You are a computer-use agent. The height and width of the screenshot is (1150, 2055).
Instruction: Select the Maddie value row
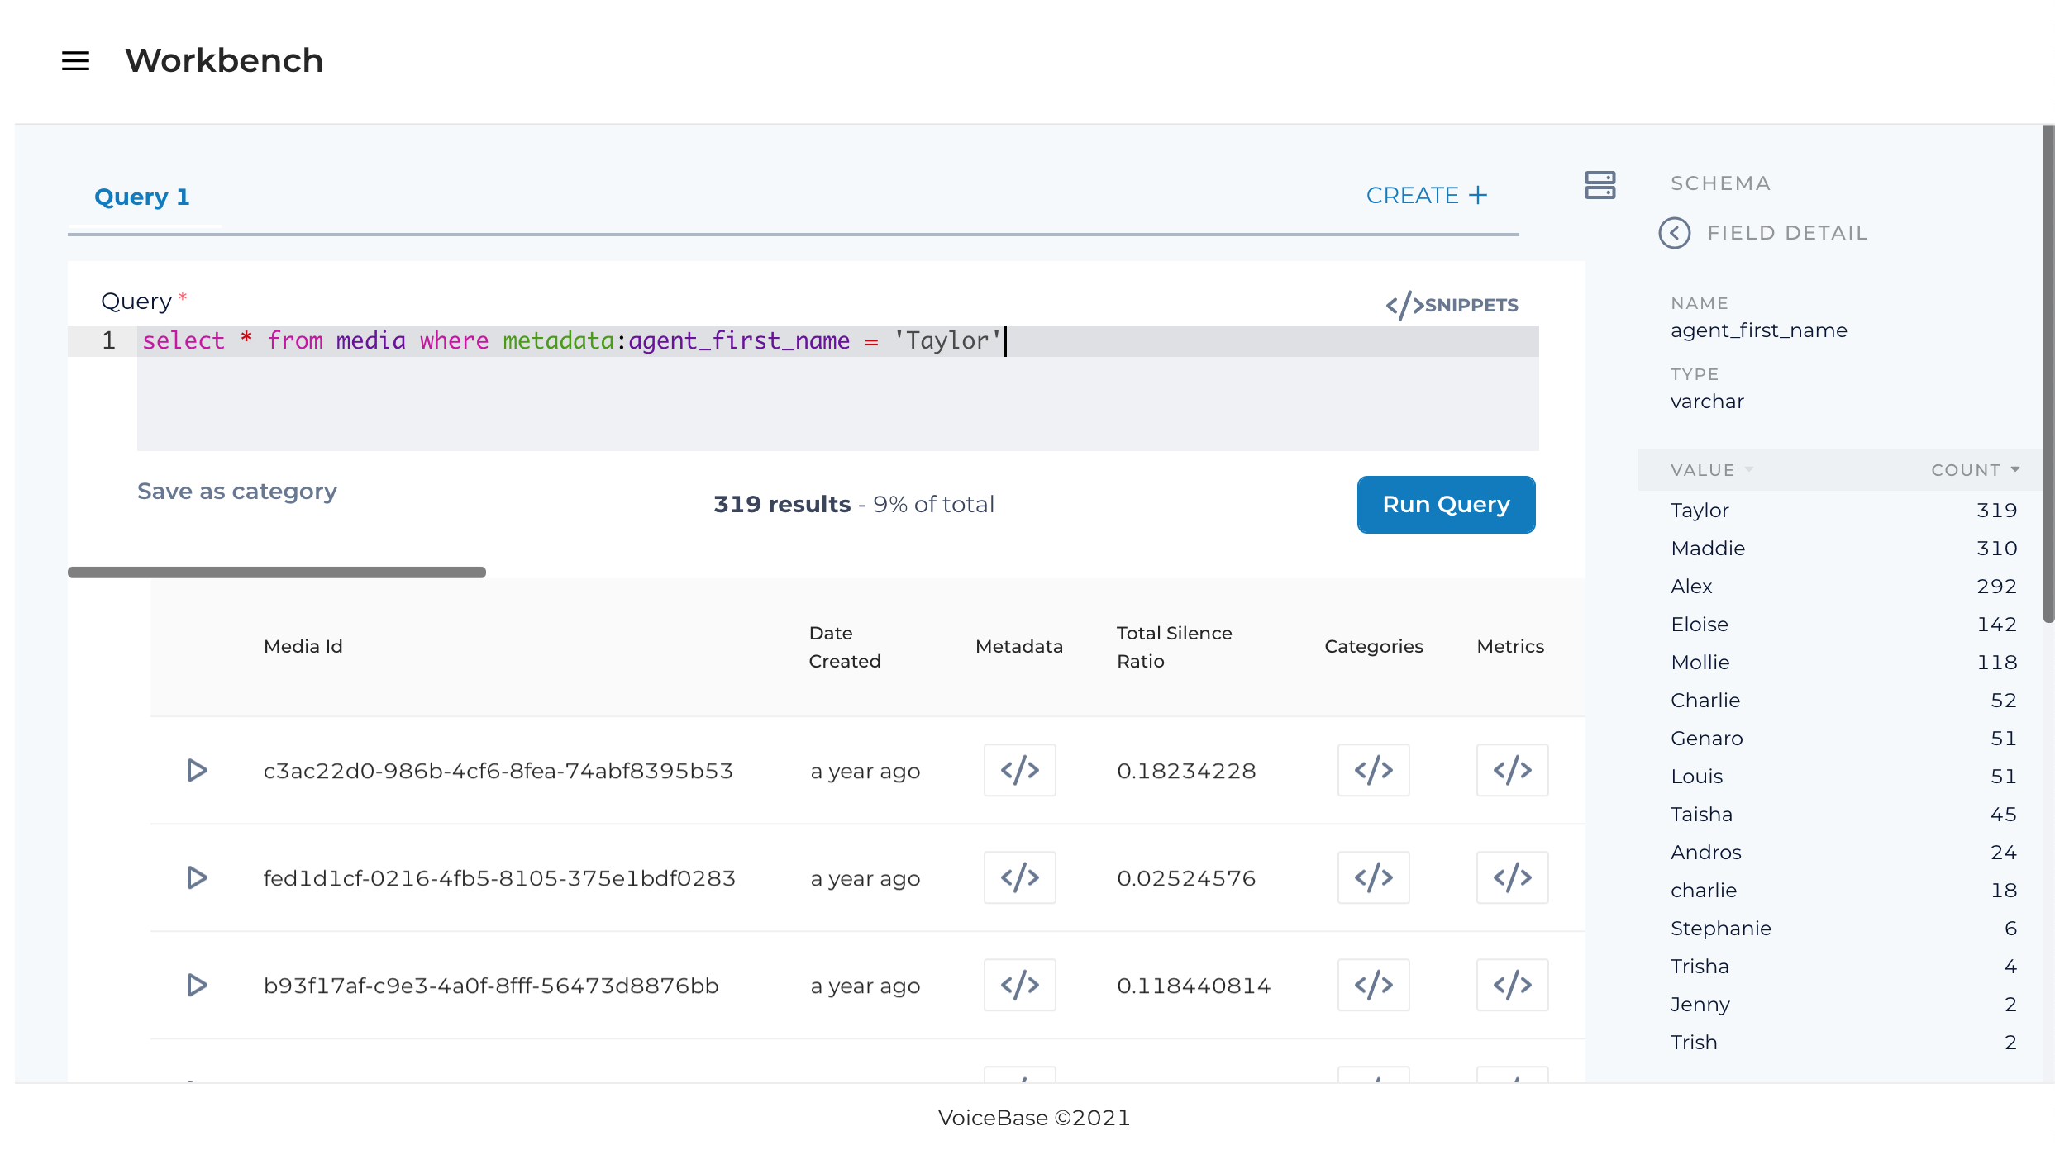pyautogui.click(x=1843, y=549)
